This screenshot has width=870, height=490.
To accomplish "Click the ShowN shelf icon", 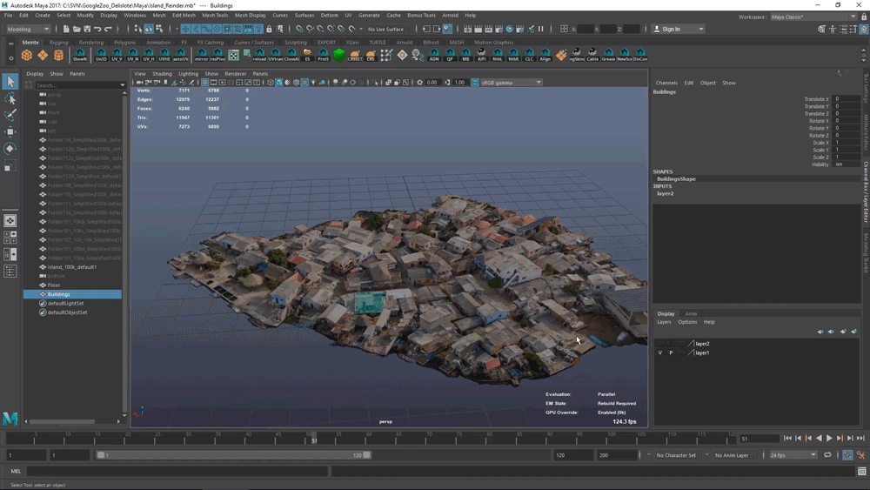I will click(x=80, y=55).
